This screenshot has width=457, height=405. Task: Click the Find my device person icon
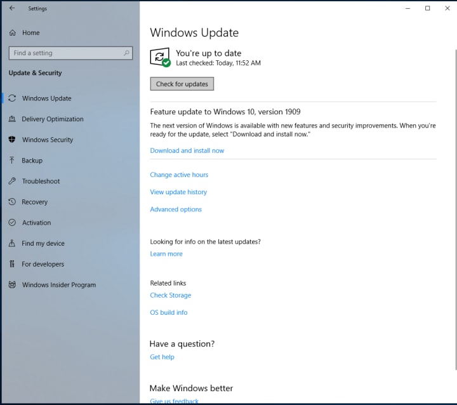tap(12, 243)
